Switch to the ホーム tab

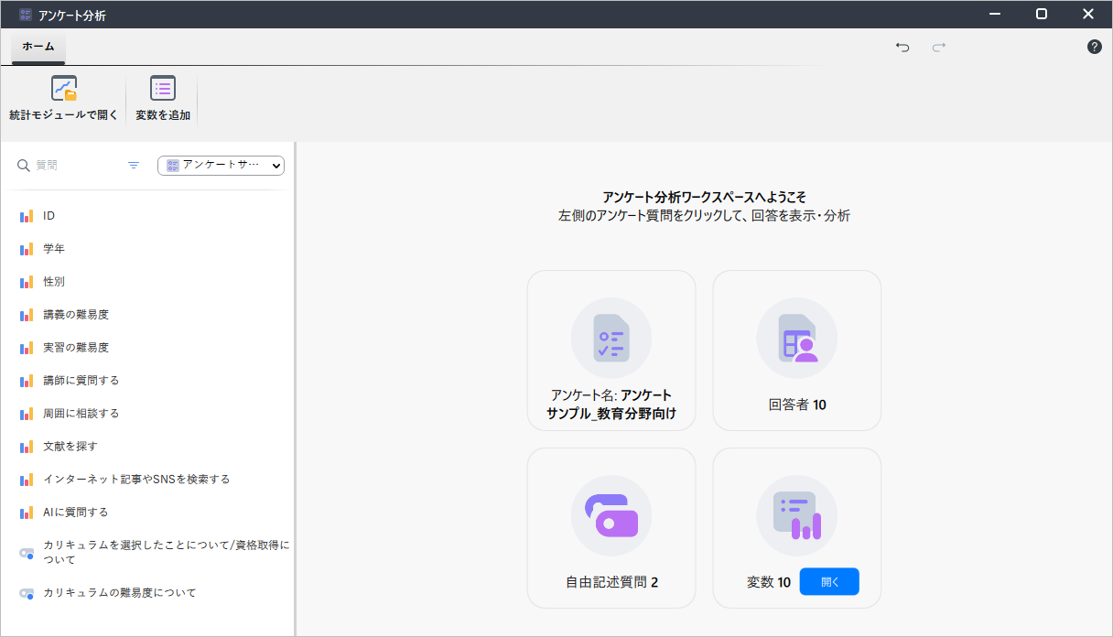pos(38,47)
